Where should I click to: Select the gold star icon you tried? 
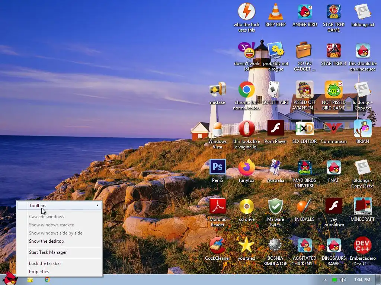(246, 245)
